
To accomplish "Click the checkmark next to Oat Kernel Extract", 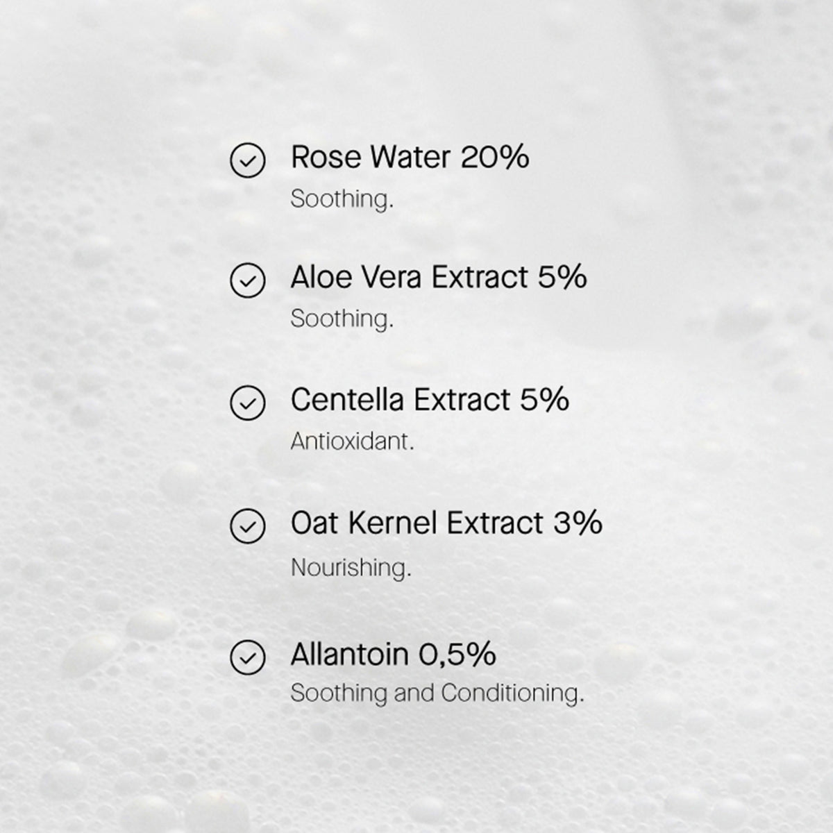I will (247, 526).
